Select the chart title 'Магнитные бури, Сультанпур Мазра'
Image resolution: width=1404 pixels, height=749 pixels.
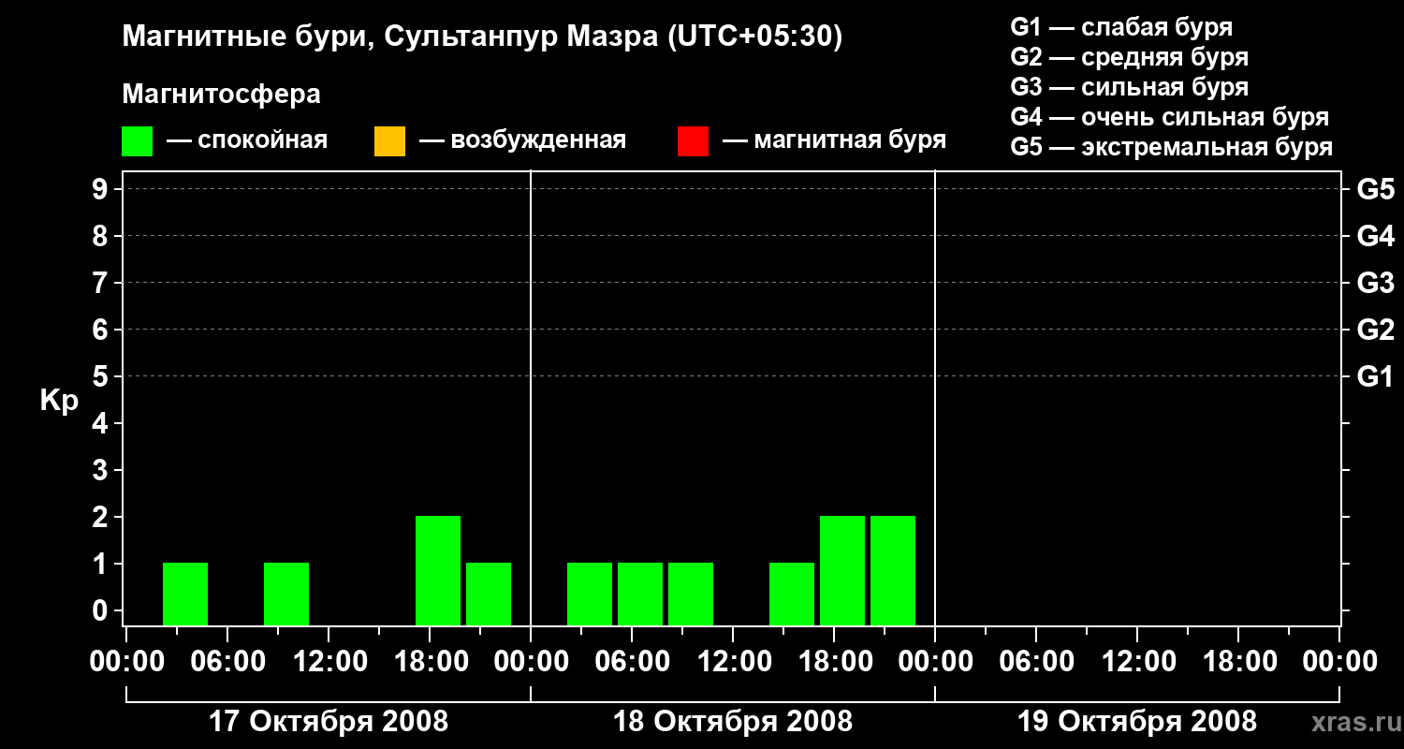[388, 37]
